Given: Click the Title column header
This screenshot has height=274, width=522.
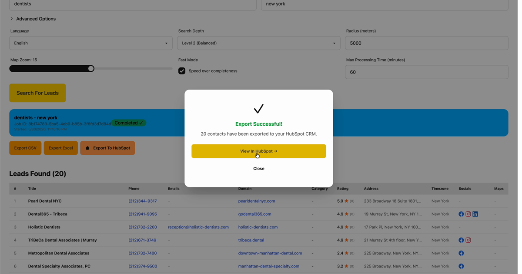Looking at the screenshot, I should coord(32,189).
